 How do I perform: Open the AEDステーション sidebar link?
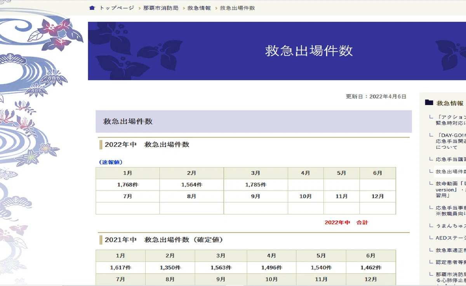click(450, 238)
